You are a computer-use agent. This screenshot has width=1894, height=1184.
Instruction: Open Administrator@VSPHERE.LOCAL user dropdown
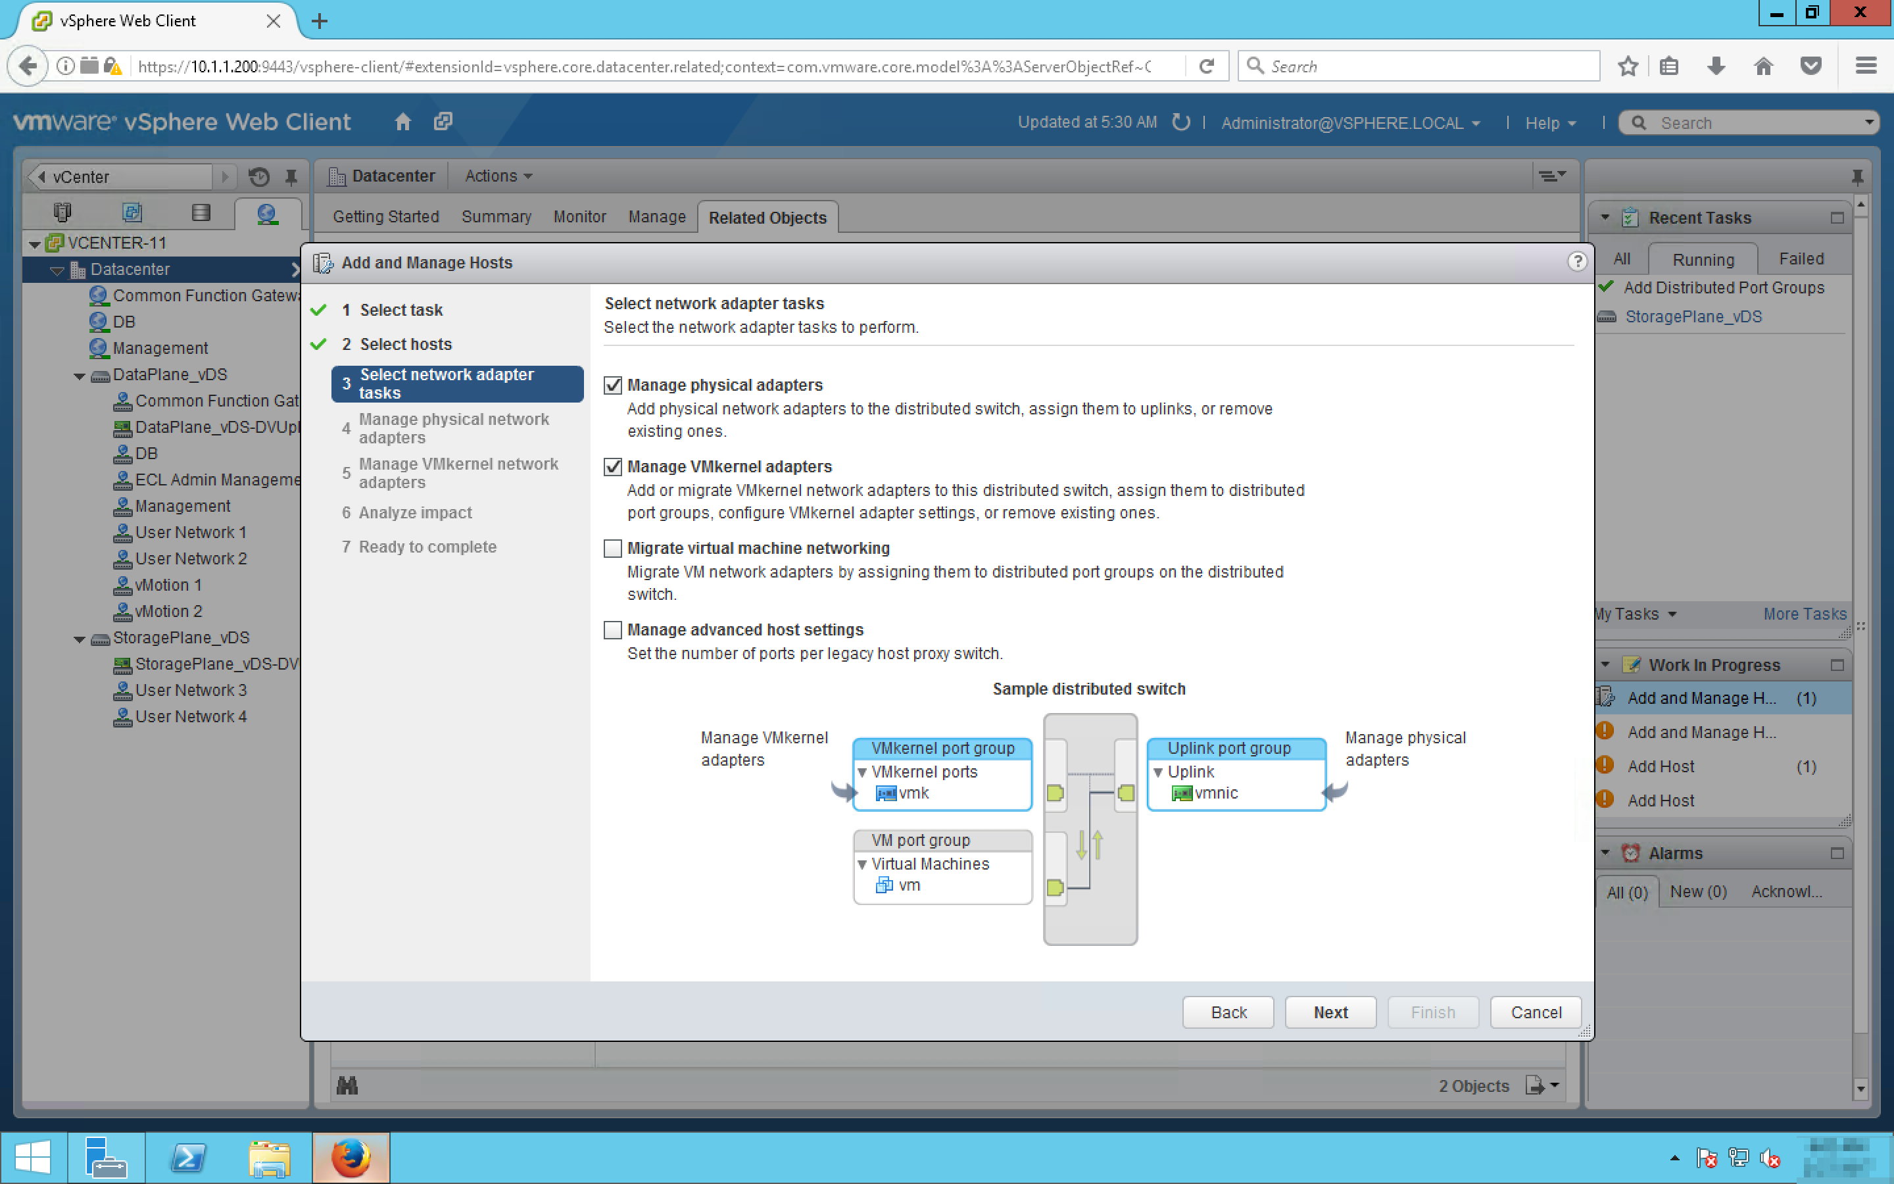point(1350,123)
